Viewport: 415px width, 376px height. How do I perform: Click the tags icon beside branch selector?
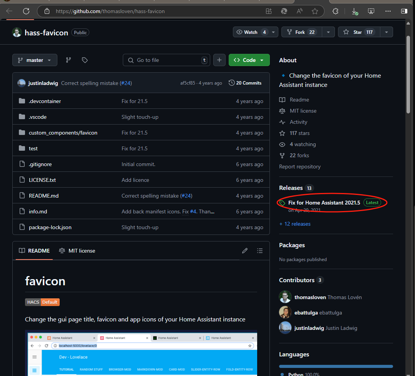coord(85,60)
